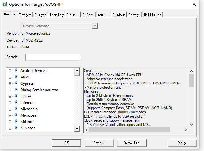Click the Cancel button
Screen dimensions: 204x151
(99, 143)
